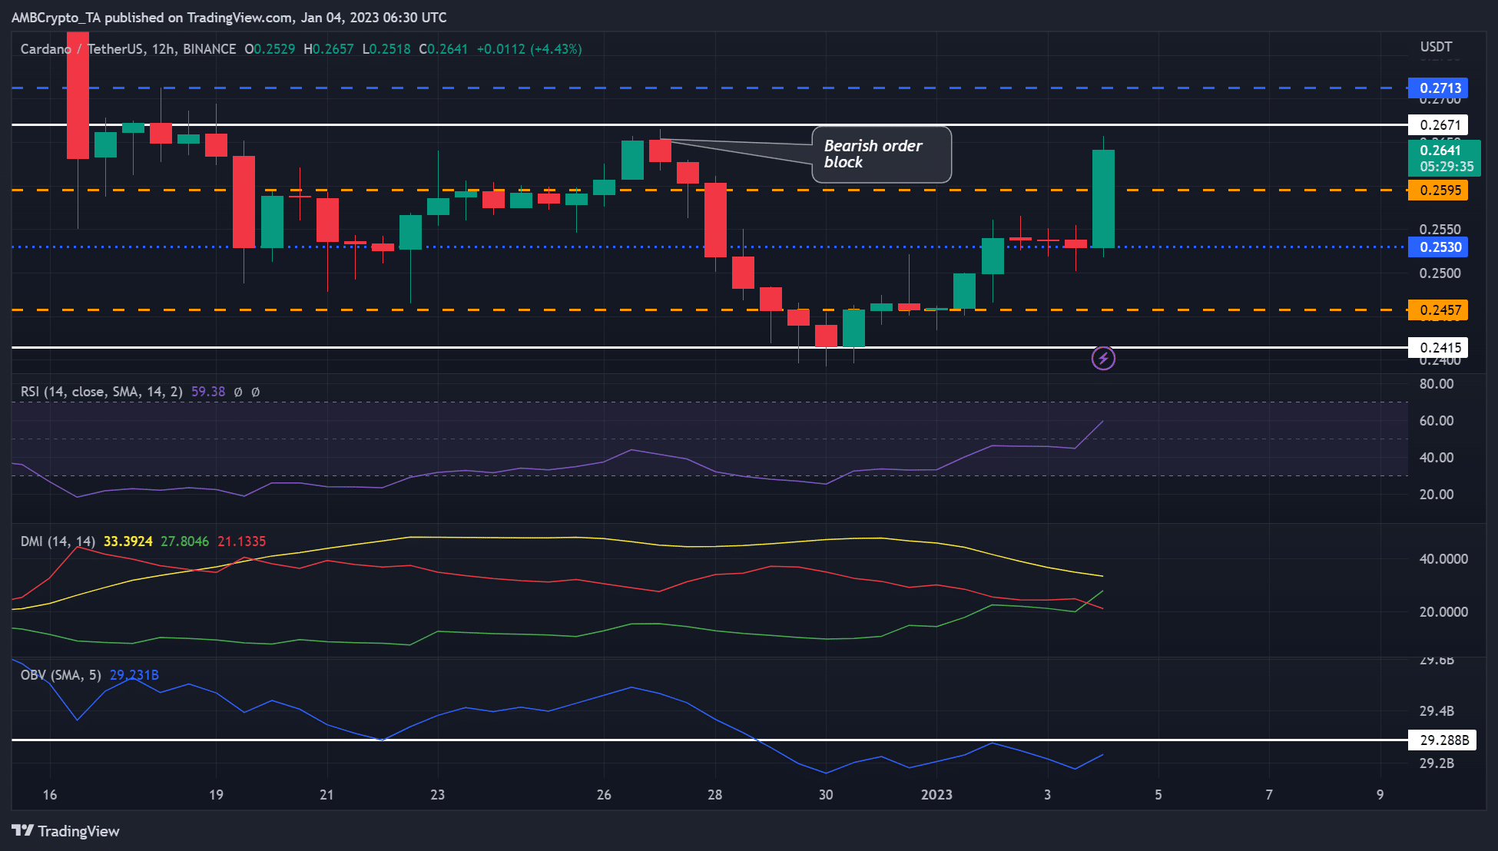Select the blue 0.2713 price label
The height and width of the screenshot is (851, 1498).
click(1439, 88)
